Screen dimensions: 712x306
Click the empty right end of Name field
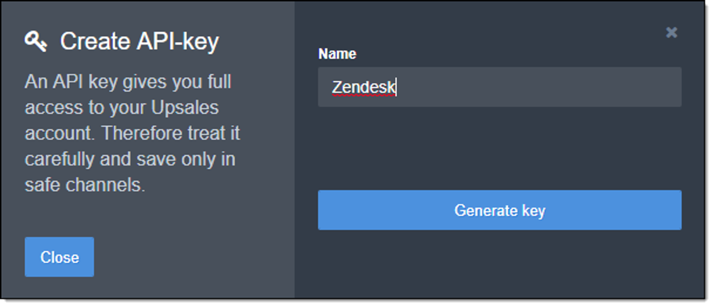coord(605,87)
